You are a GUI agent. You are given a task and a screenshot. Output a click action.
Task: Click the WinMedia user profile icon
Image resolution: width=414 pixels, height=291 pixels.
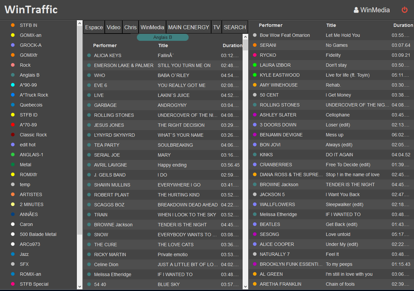pyautogui.click(x=356, y=10)
